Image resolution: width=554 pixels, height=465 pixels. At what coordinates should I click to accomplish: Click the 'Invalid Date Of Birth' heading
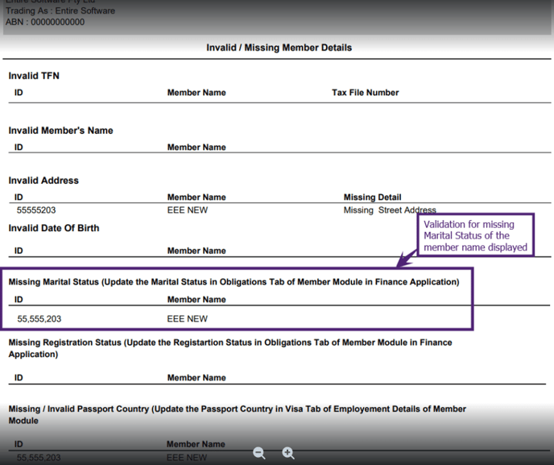(x=54, y=228)
